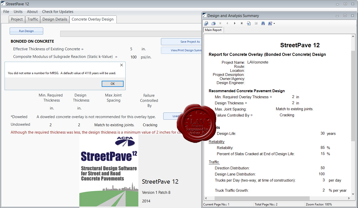Click the StreetPave 12 ACPA logo image

click(x=109, y=170)
